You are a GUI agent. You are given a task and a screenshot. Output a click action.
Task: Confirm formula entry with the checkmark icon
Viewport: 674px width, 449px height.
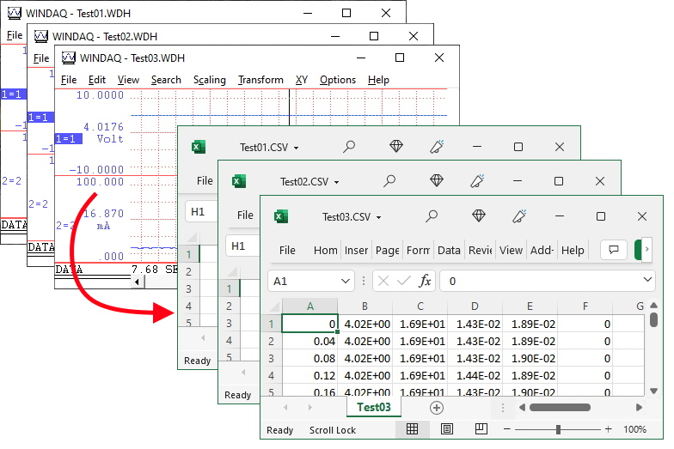click(404, 282)
